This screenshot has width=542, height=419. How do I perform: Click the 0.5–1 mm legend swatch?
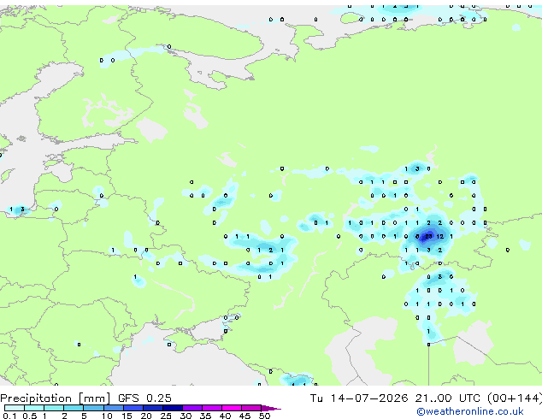[x=34, y=408]
